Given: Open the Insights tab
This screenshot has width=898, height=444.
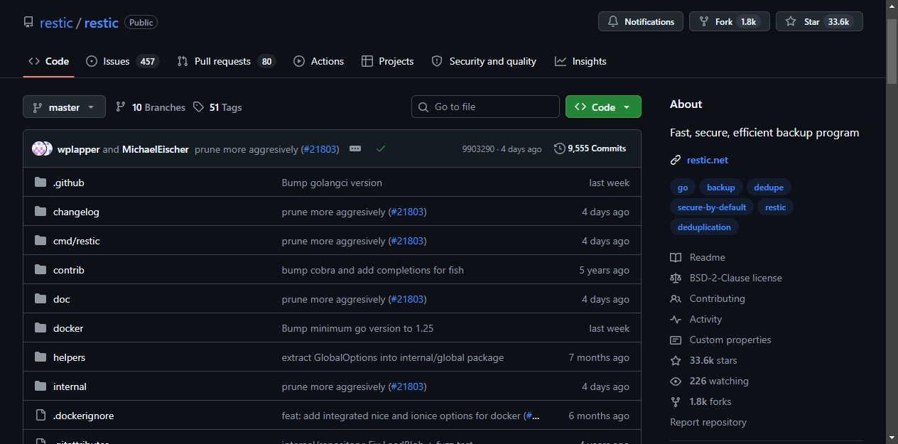Looking at the screenshot, I should (580, 61).
